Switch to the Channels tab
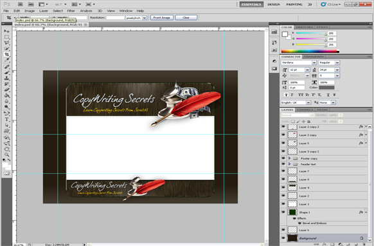This screenshot has height=246, width=374. point(305,109)
